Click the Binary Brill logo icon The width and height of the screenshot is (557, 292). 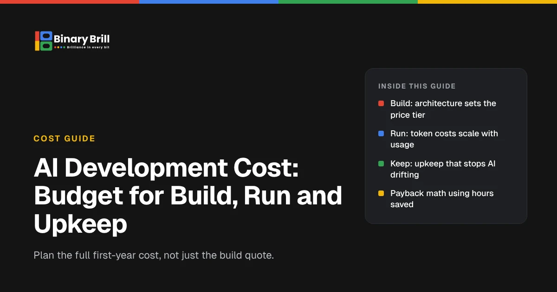pyautogui.click(x=44, y=41)
